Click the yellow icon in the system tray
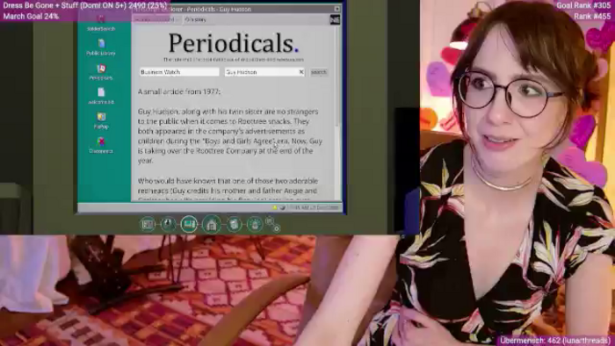The width and height of the screenshot is (615, 346). tap(275, 207)
